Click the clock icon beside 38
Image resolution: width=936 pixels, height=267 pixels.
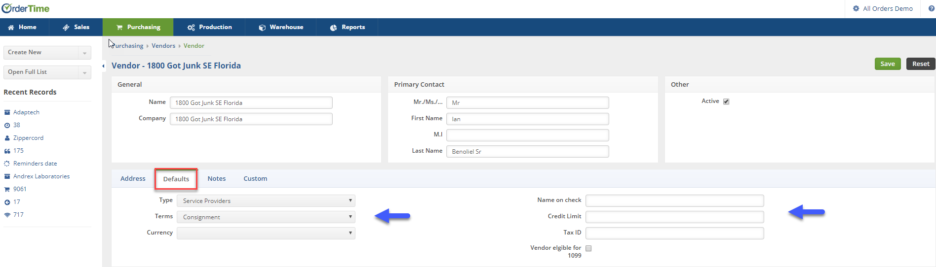click(7, 125)
